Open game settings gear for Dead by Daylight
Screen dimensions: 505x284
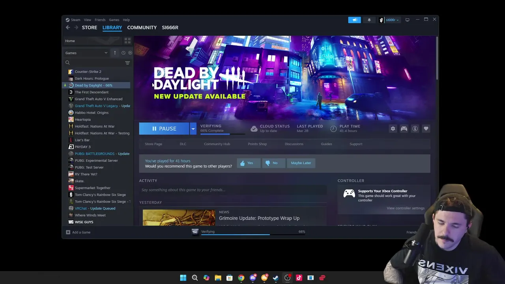(393, 129)
